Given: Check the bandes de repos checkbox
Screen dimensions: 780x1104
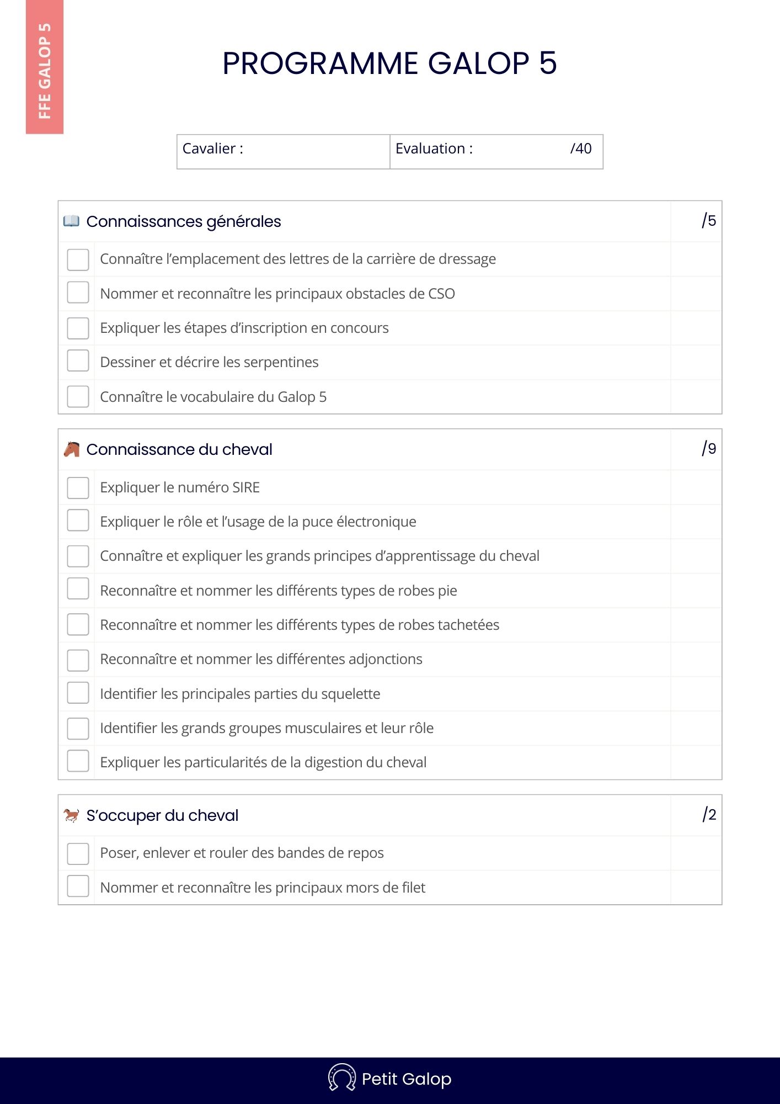Looking at the screenshot, I should click(x=78, y=853).
